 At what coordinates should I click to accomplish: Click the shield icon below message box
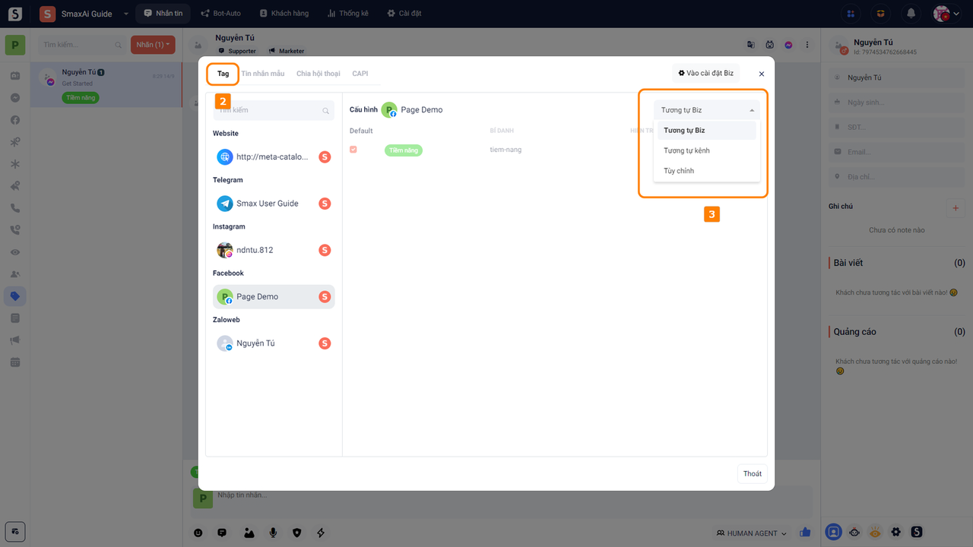tap(297, 533)
